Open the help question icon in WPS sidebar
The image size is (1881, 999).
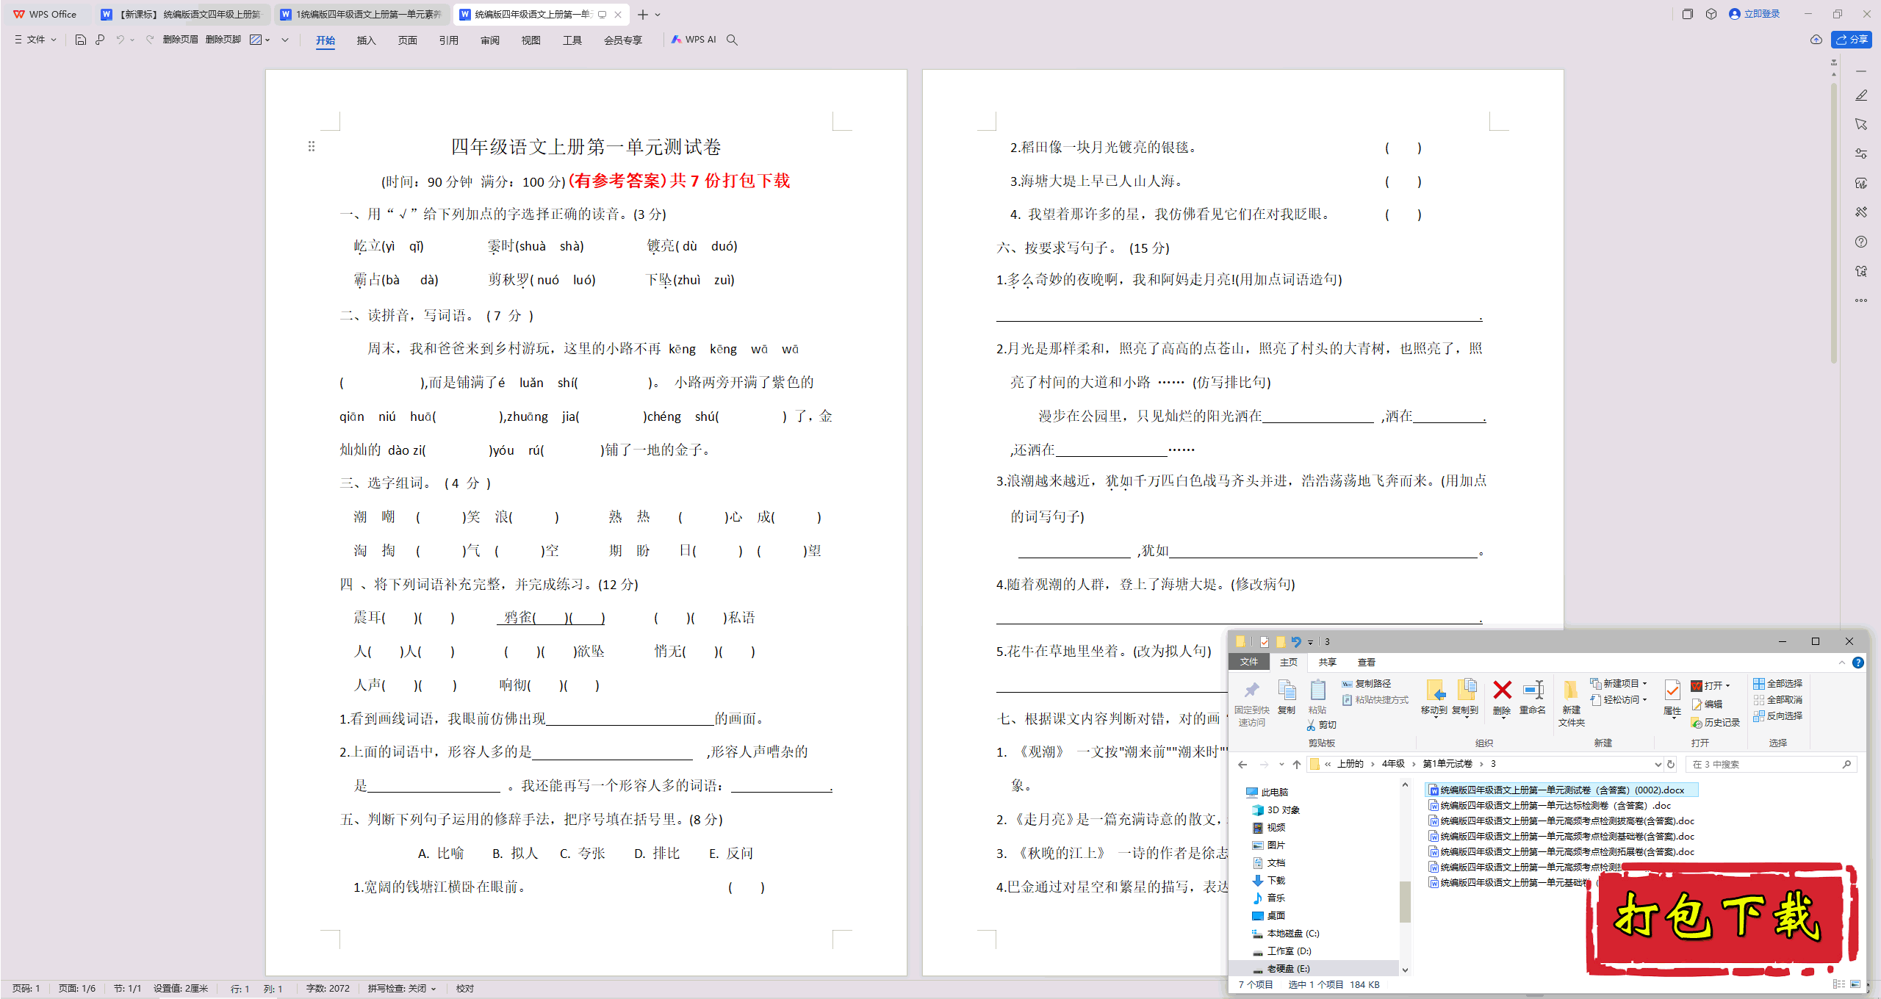pos(1861,242)
